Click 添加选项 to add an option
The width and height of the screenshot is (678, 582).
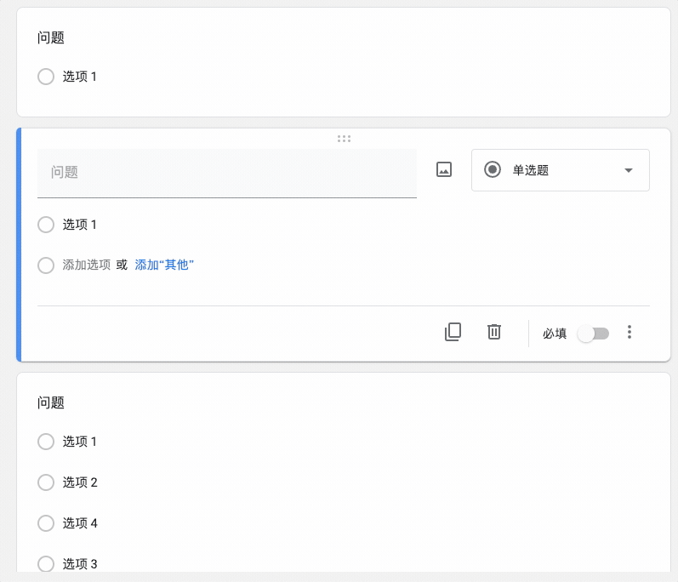[x=87, y=265]
